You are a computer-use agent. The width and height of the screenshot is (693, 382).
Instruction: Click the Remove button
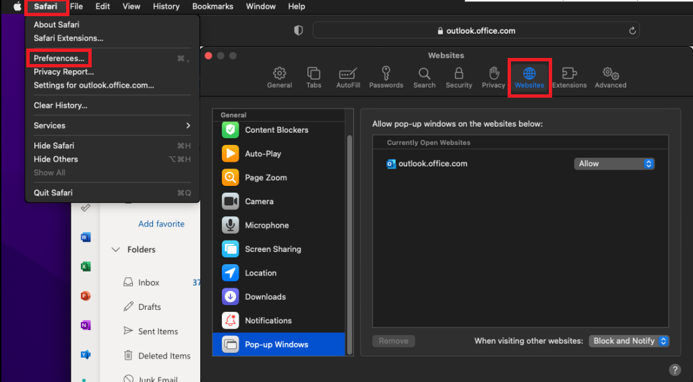394,341
